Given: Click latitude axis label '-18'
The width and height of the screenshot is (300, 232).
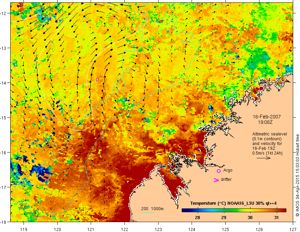Looking at the screenshot, I should pyautogui.click(x=3, y=222).
